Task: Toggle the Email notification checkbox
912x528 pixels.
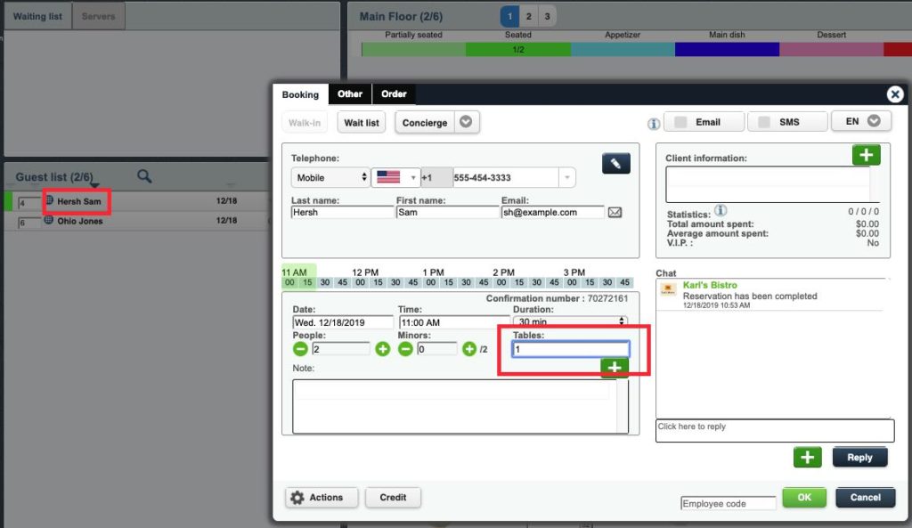Action: [680, 122]
